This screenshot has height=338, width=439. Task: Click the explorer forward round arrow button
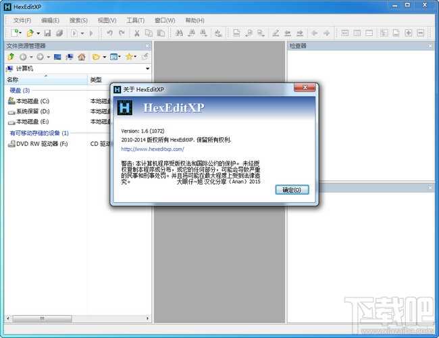(x=40, y=57)
